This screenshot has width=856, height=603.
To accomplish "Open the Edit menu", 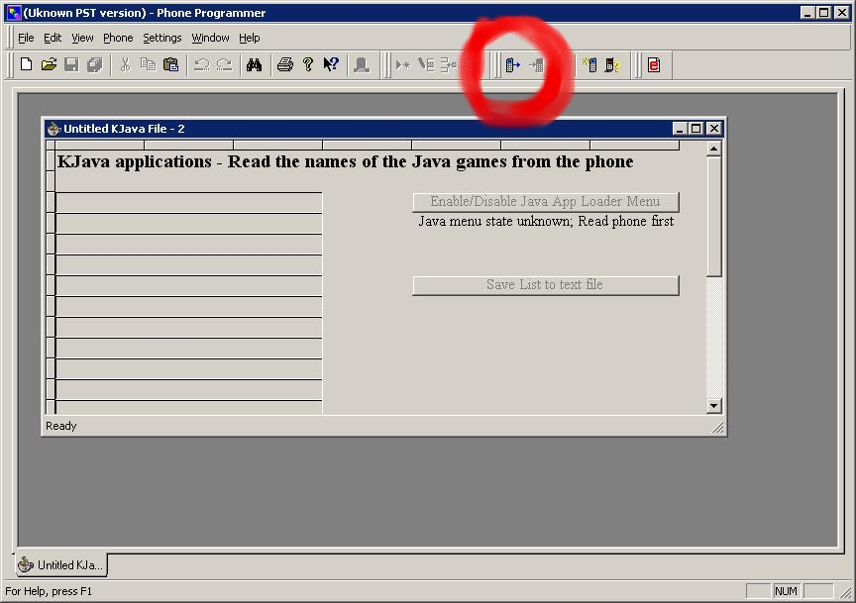I will coord(53,38).
